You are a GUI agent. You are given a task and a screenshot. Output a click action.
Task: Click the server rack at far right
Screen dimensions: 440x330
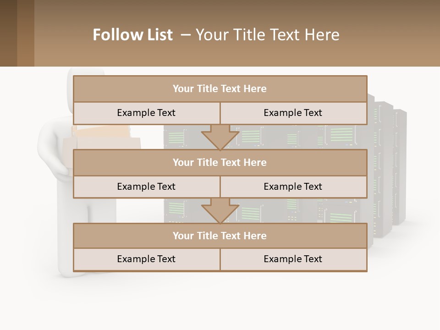coord(400,165)
